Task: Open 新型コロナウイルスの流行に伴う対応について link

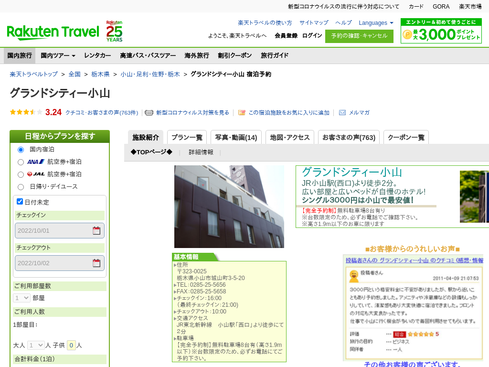Action: click(343, 7)
